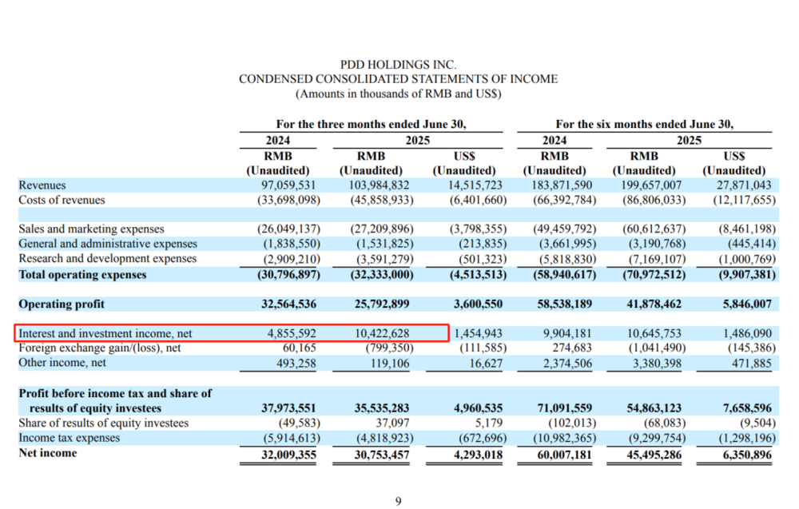Click the General and administrative expenses label
Viewport: 799px width, 509px height.
click(x=107, y=244)
